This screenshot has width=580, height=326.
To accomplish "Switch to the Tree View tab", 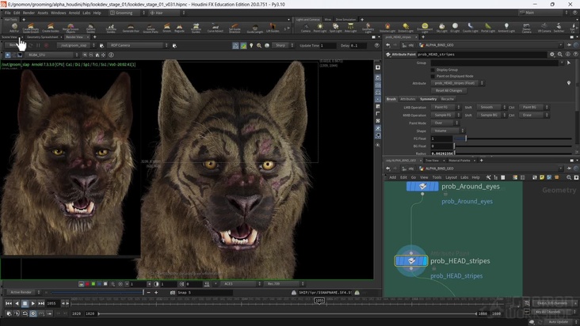I will (x=432, y=161).
